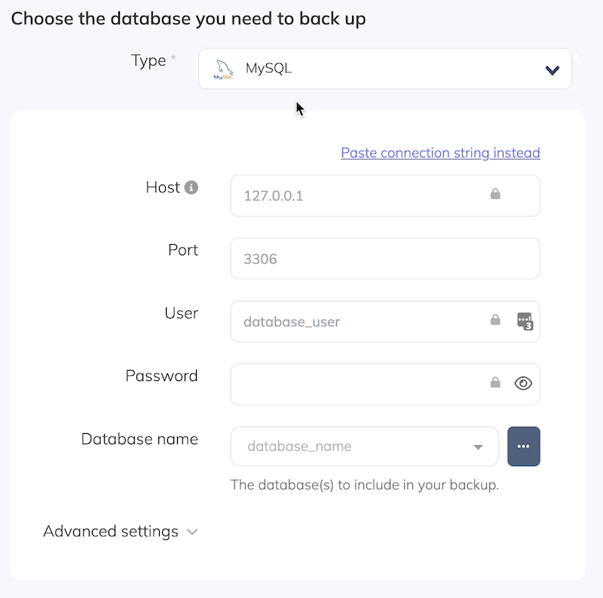Click the Database name field label
Screen dimensions: 603x598
click(139, 439)
